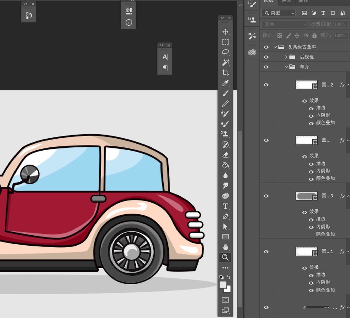This screenshot has width=350, height=318.
Task: Expand the tools panel double-arrow
Action: 222,18
